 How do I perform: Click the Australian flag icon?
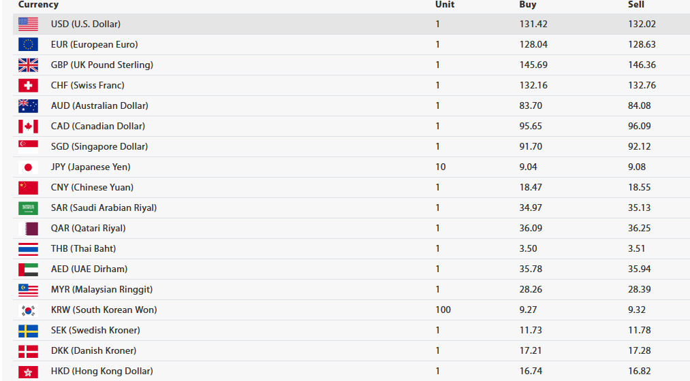tap(28, 106)
